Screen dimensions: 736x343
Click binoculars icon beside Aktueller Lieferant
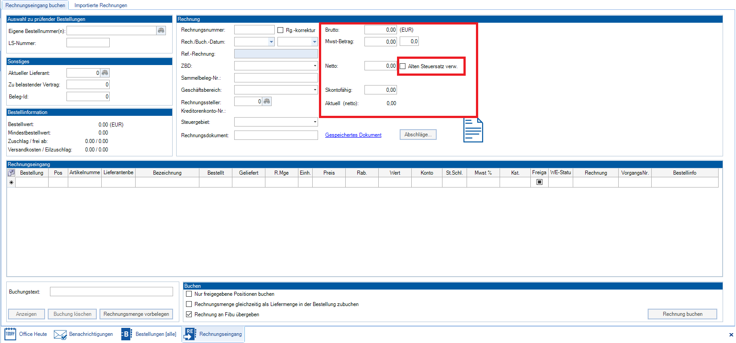click(x=105, y=73)
